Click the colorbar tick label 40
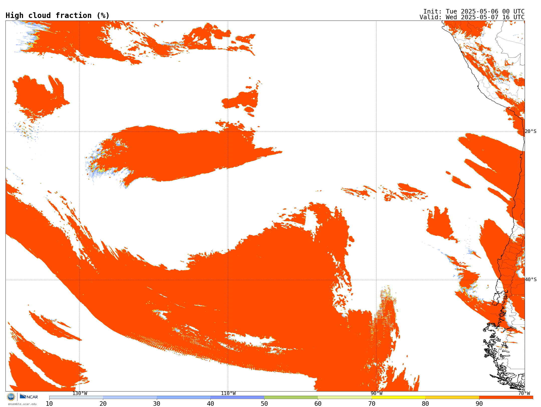541x407 pixels. (x=210, y=404)
